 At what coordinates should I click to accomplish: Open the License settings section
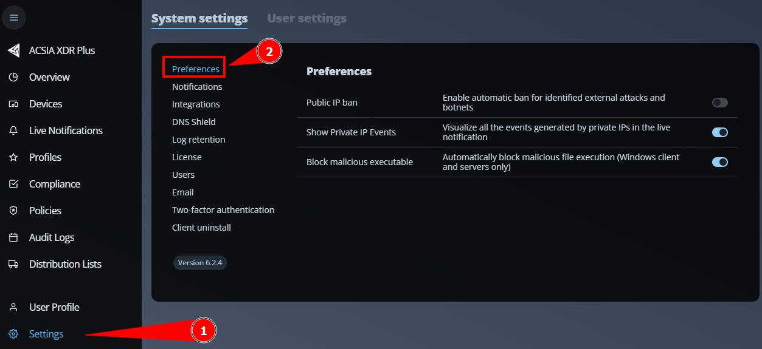coord(187,157)
